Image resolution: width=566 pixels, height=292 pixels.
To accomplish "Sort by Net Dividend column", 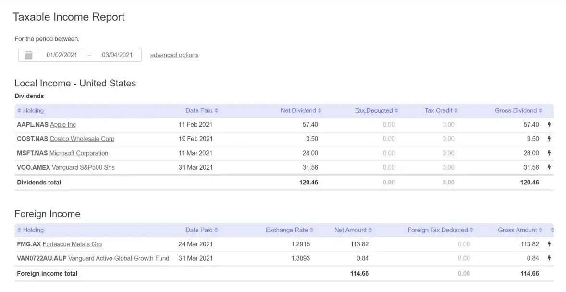I will [301, 110].
